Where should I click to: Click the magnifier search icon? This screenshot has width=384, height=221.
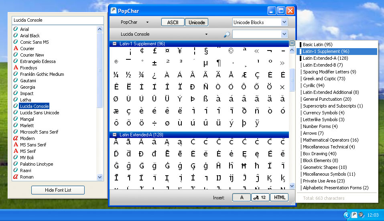point(227,34)
